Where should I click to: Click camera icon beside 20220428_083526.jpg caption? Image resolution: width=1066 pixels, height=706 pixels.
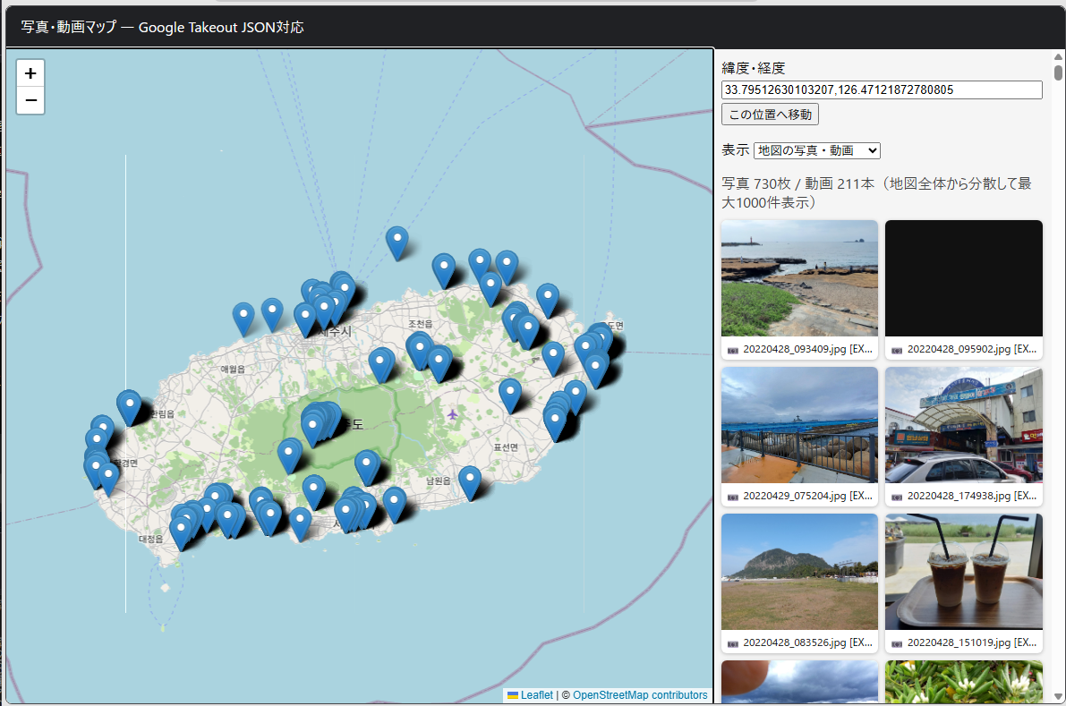tap(732, 643)
